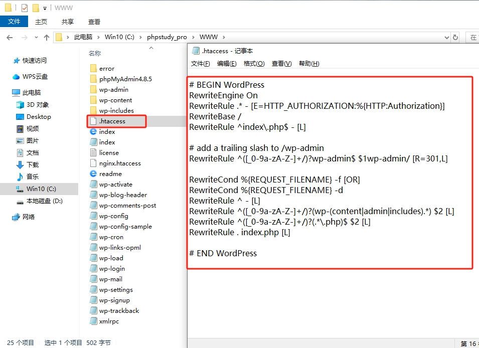This screenshot has height=348, width=479.
Task: Select the index file with browser icon
Action: click(x=93, y=131)
